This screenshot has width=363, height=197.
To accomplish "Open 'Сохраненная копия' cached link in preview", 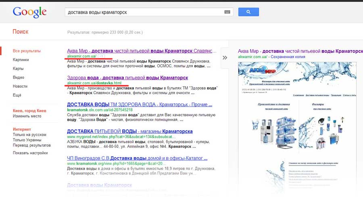I will pos(288,57).
